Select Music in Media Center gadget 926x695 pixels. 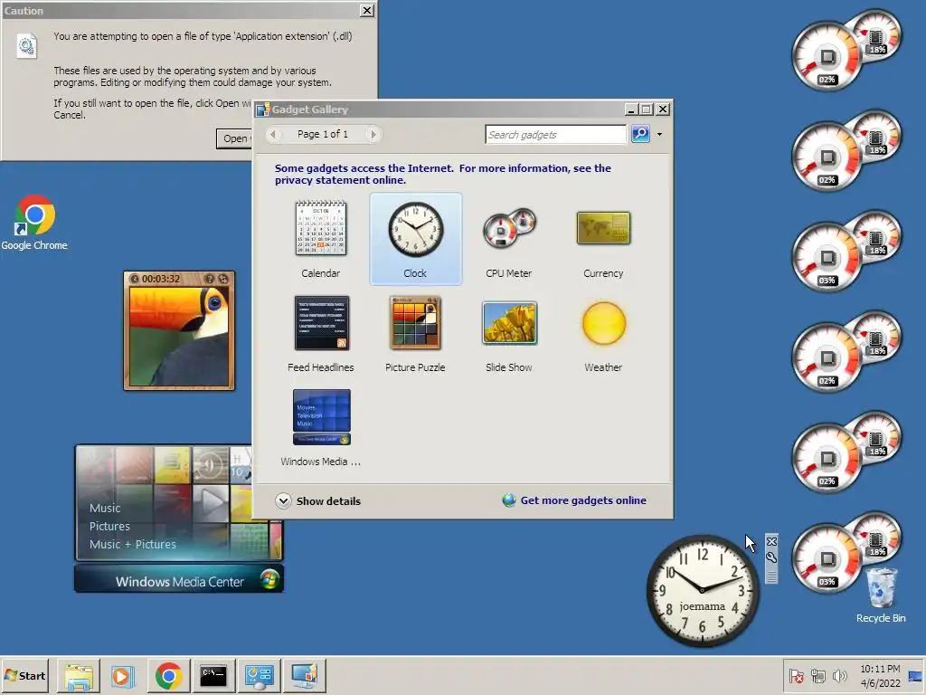point(105,509)
